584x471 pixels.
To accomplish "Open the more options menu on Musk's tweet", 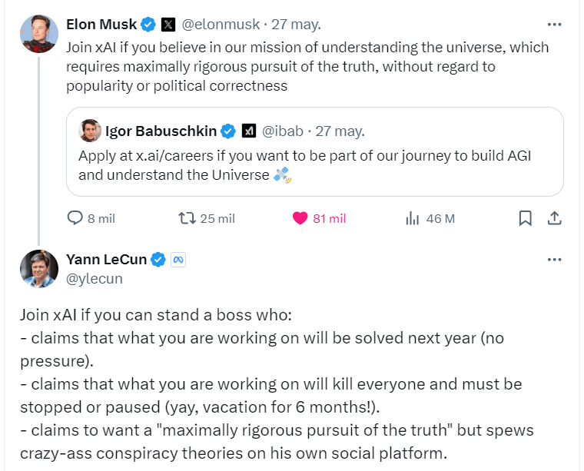I will (554, 25).
